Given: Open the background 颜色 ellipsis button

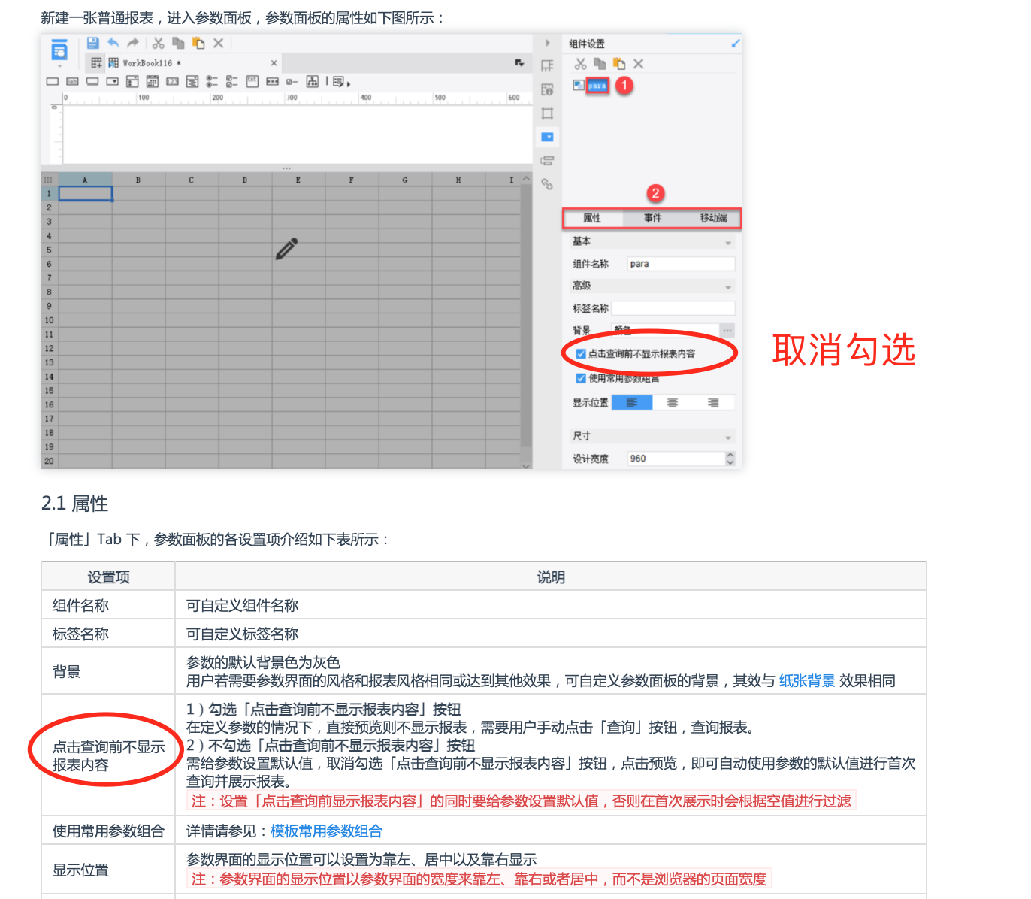Looking at the screenshot, I should click(x=727, y=331).
